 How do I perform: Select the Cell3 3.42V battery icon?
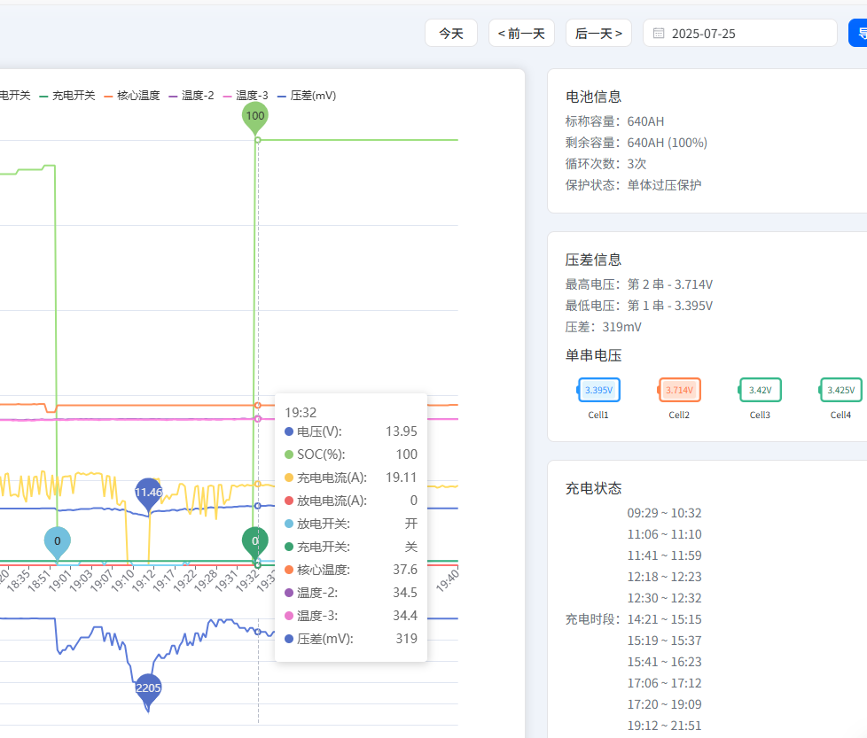point(760,390)
